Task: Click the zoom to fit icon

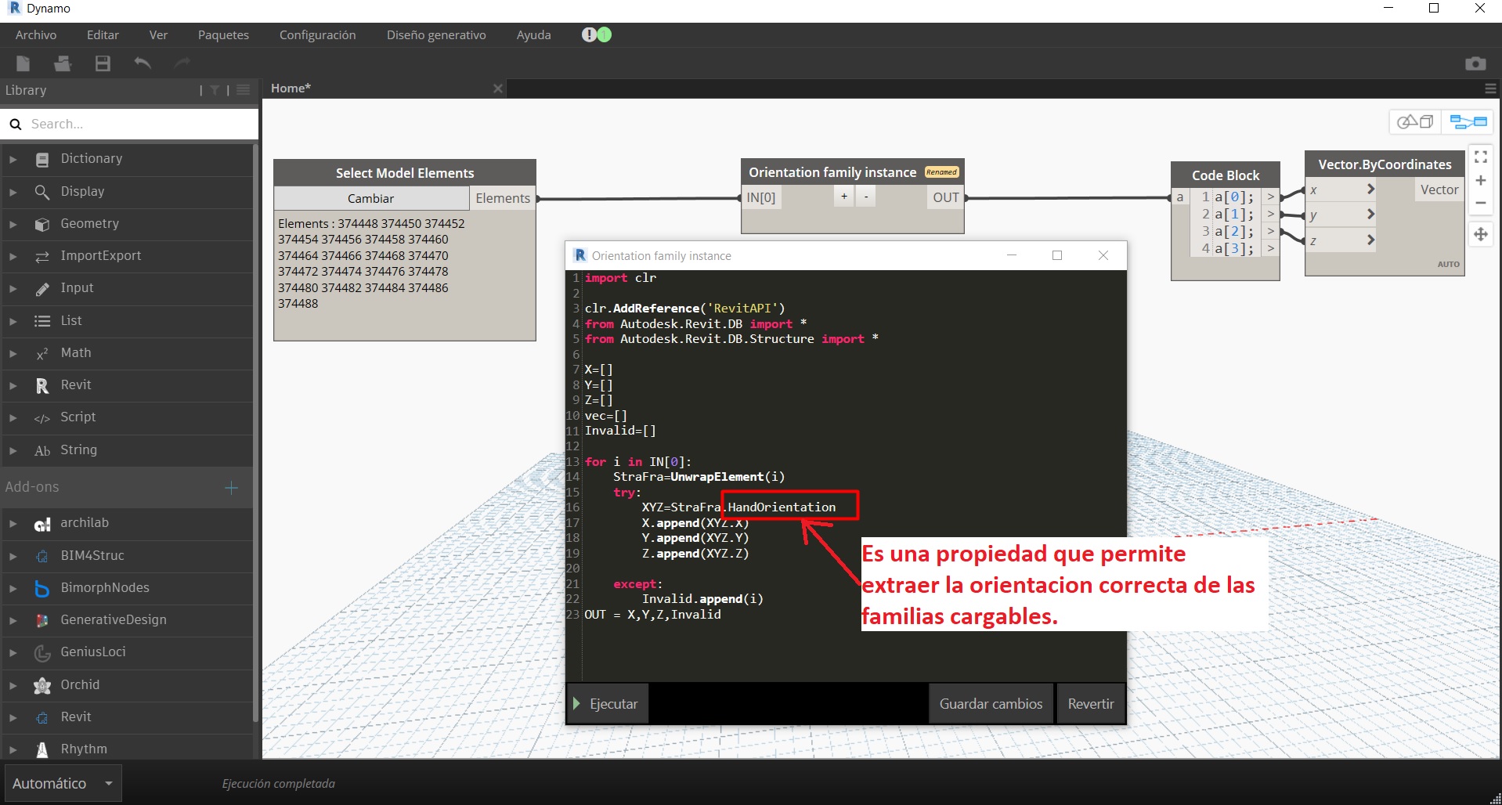Action: [x=1481, y=157]
